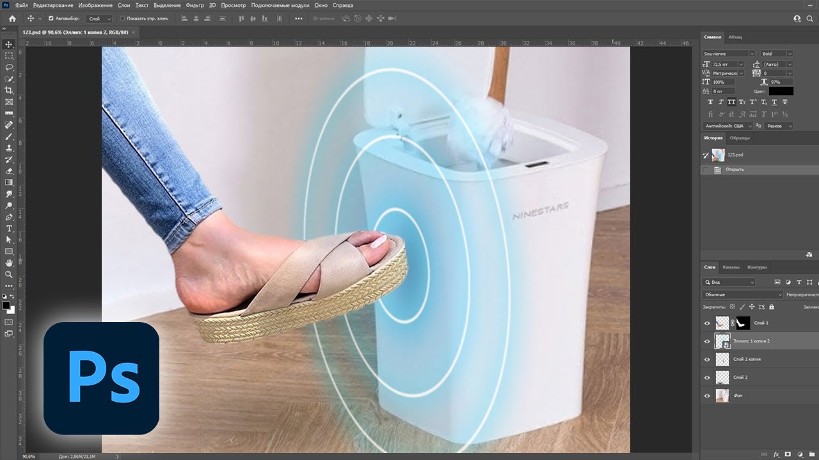Select the Pen tool

pyautogui.click(x=9, y=217)
